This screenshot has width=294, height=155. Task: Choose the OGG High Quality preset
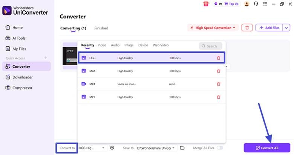(152, 58)
